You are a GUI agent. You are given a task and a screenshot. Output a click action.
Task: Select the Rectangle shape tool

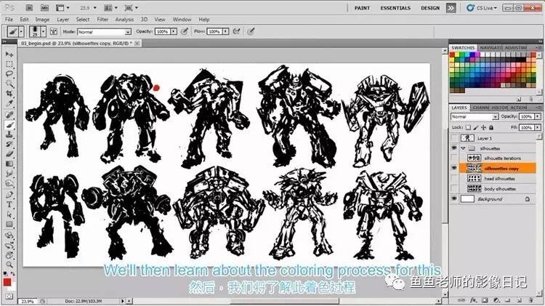[9, 225]
